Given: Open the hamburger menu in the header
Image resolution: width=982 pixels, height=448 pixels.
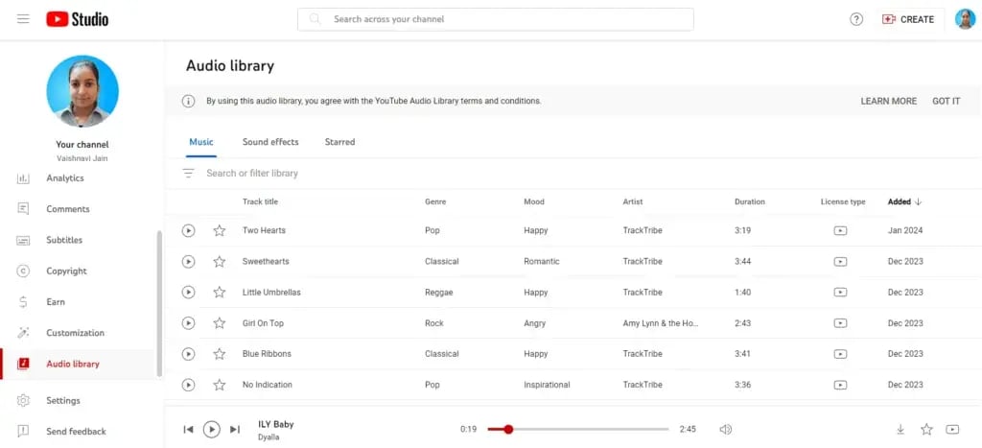Looking at the screenshot, I should (x=23, y=19).
